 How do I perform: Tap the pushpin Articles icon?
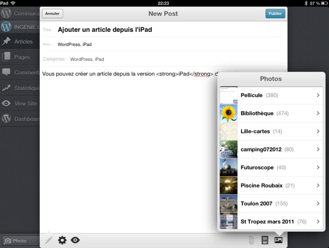click(6, 42)
